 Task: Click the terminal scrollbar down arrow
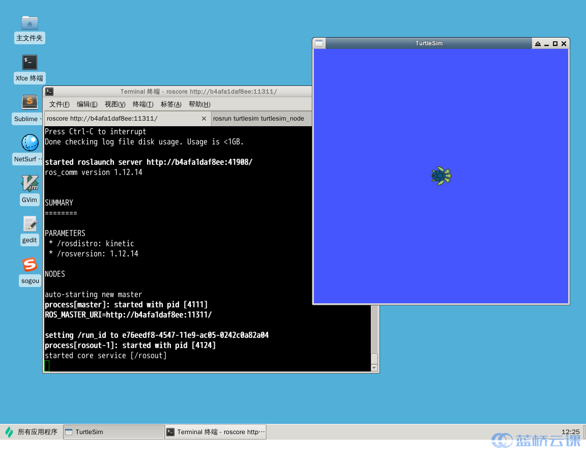[374, 368]
